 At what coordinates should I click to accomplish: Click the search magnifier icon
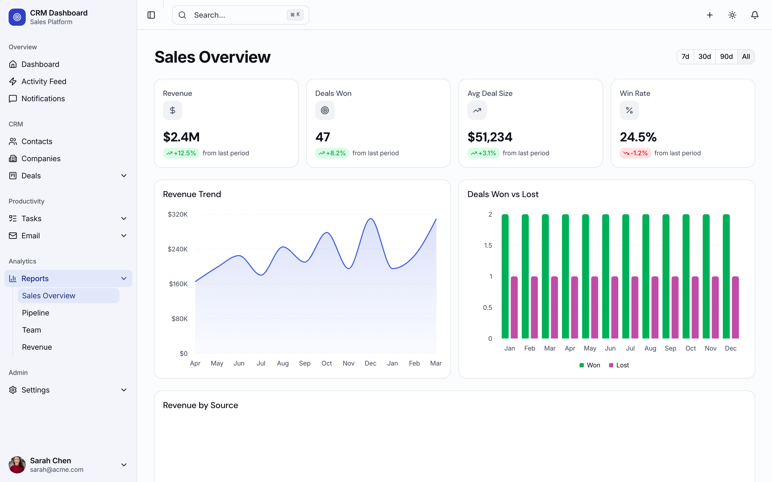(x=182, y=15)
